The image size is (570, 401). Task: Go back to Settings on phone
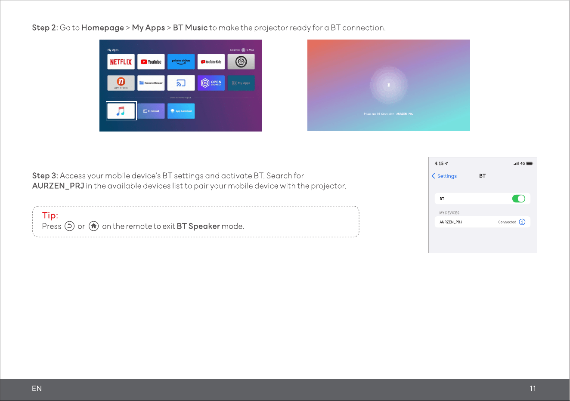point(444,176)
